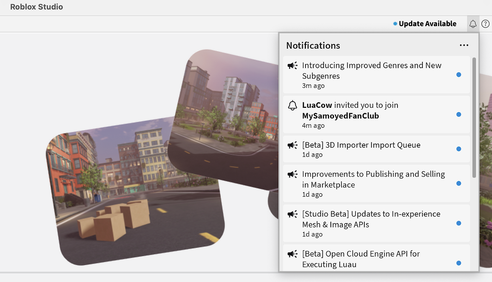Toggle the unread indicator on 3D Importer notification

point(458,149)
